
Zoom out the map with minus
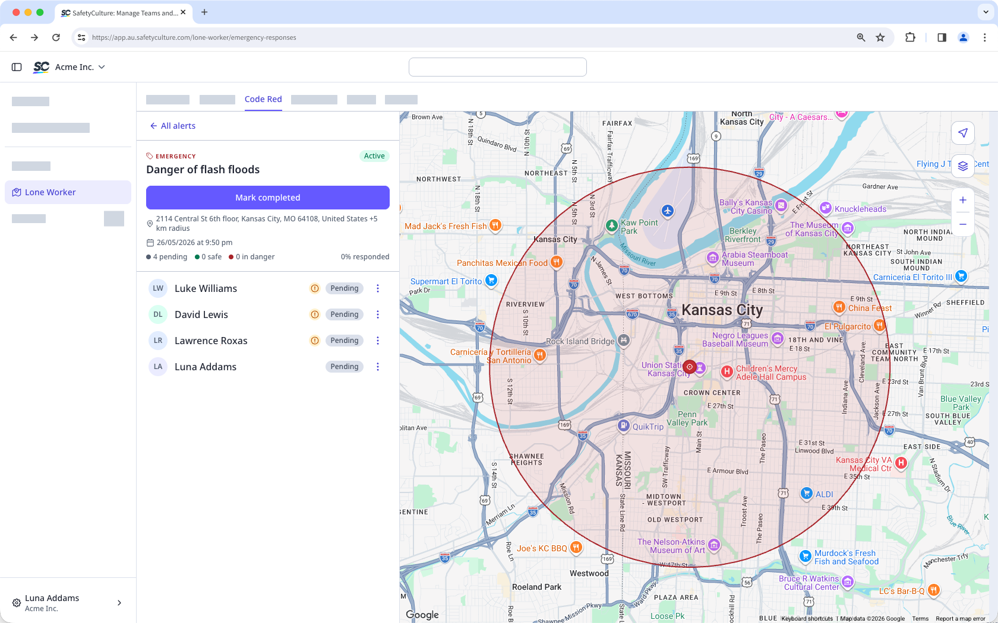tap(963, 224)
